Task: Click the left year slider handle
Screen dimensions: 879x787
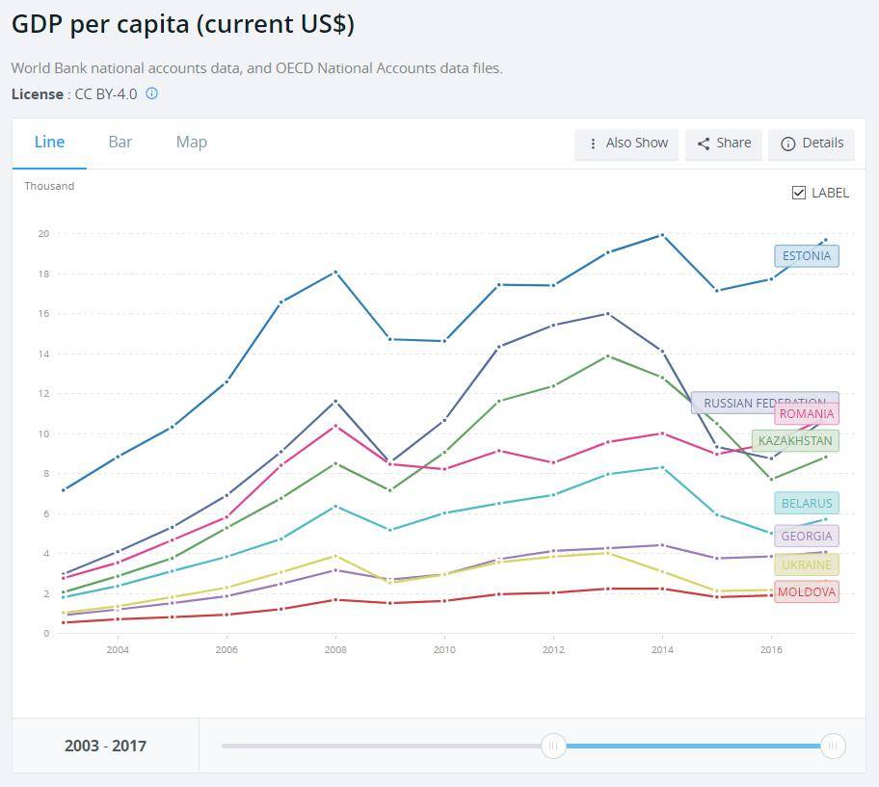Action: (553, 746)
